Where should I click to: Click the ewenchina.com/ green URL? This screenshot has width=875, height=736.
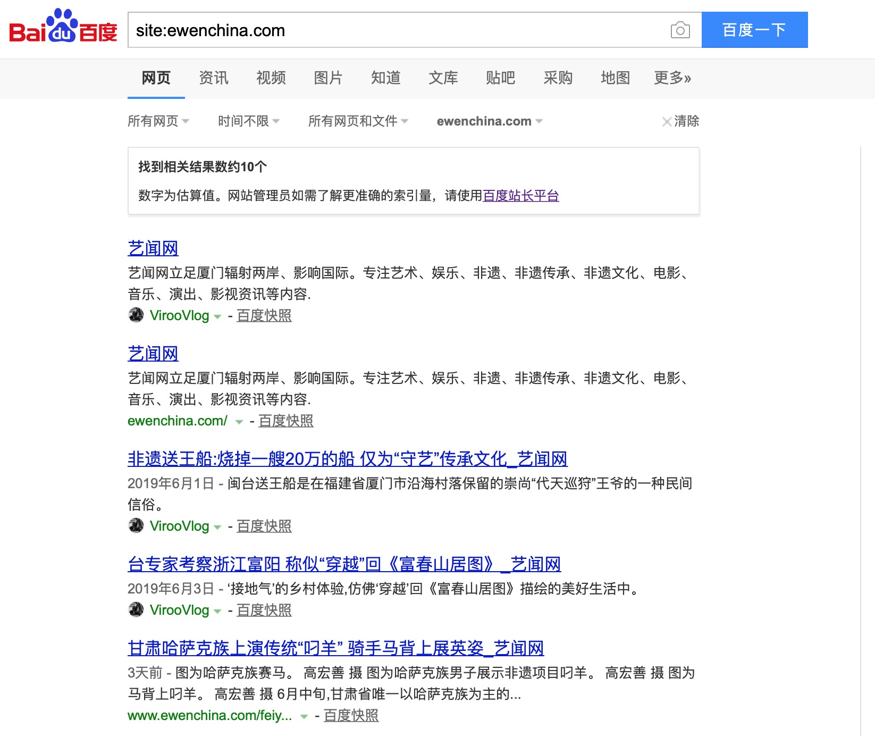178,421
